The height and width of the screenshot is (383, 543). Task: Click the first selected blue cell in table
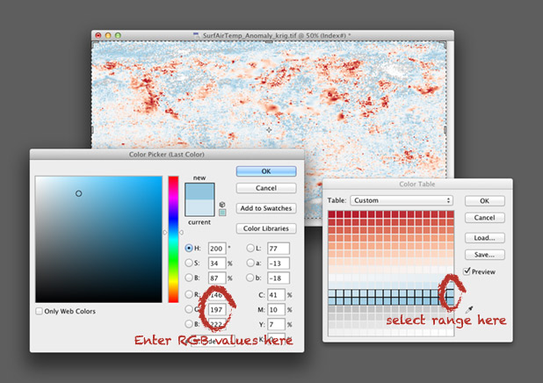point(332,293)
